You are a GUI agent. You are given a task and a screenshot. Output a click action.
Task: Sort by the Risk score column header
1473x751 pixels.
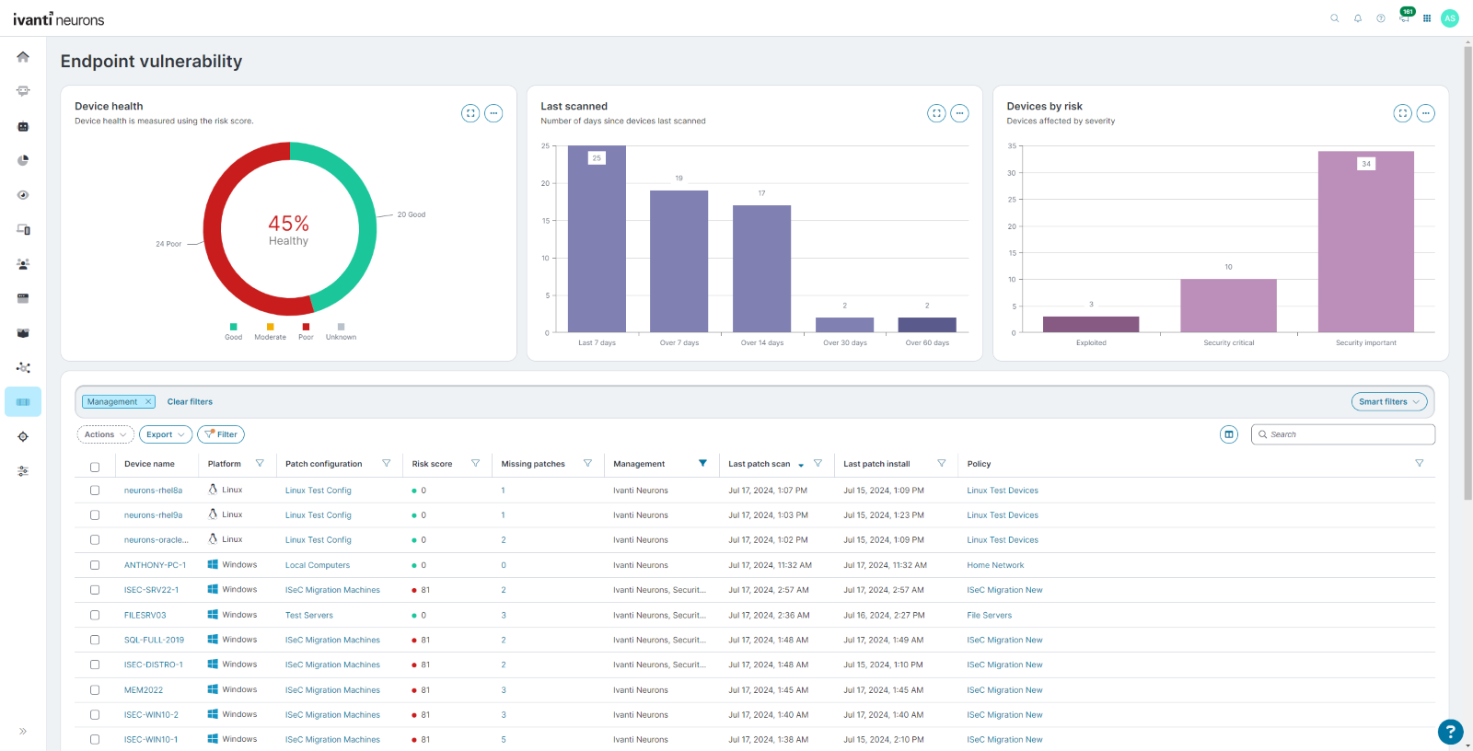432,464
